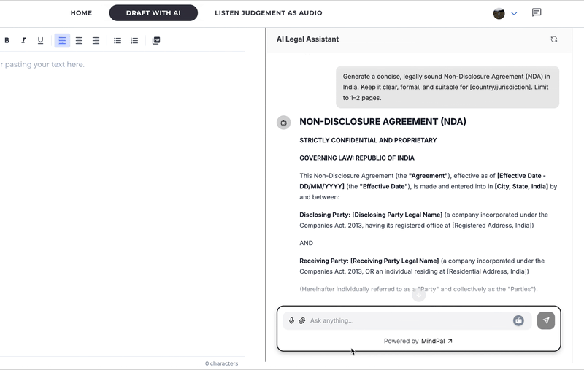The image size is (584, 370).
Task: Align text left in editor
Action: pos(62,40)
